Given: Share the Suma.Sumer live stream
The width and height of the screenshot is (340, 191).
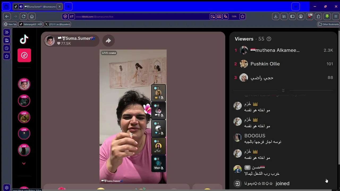Looking at the screenshot, I should 108,41.
